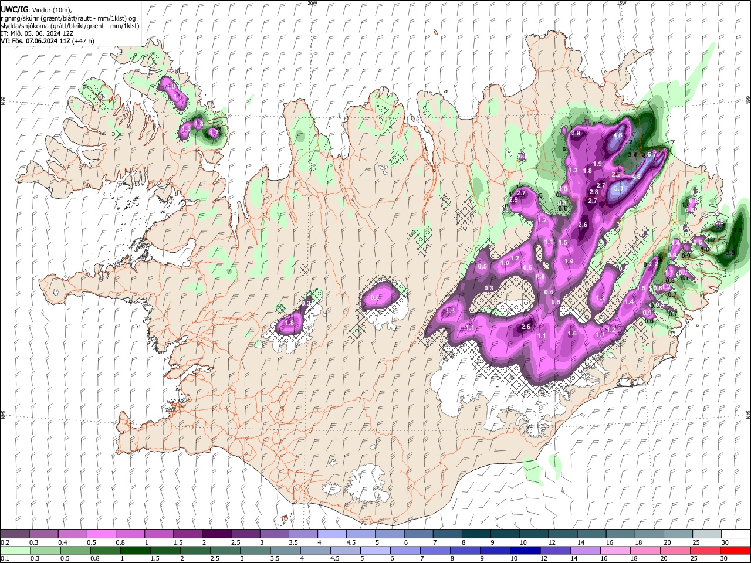
Task: Click the 'Vindur (10m)' heading text
Action: (x=50, y=10)
